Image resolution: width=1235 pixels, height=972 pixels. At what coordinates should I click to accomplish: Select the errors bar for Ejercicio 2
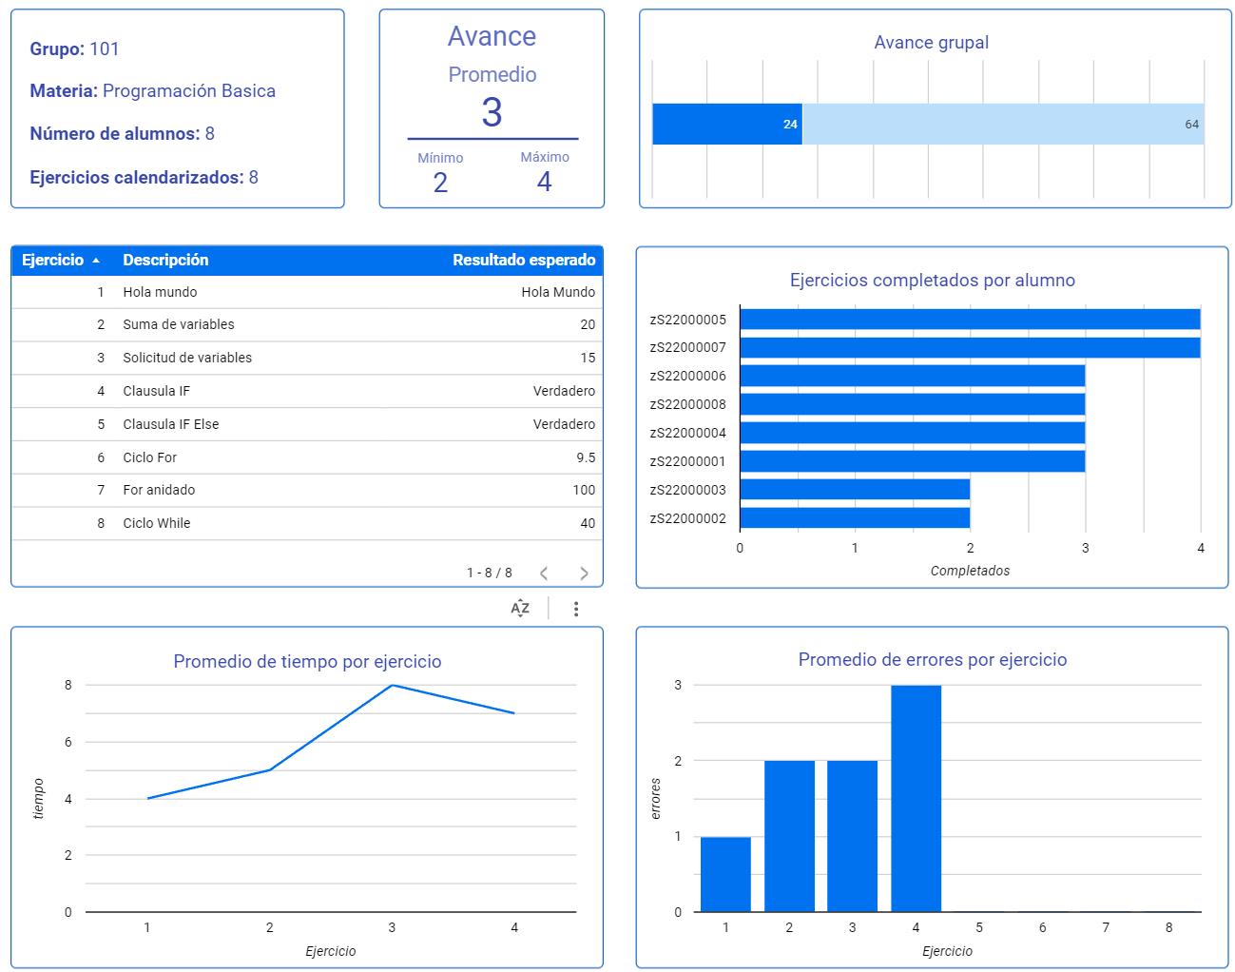click(x=789, y=836)
